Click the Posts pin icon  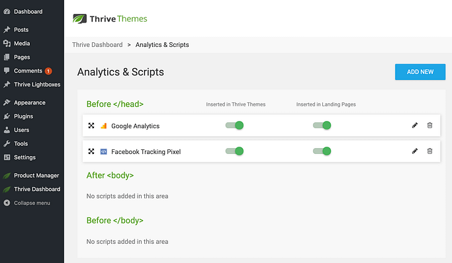[7, 30]
